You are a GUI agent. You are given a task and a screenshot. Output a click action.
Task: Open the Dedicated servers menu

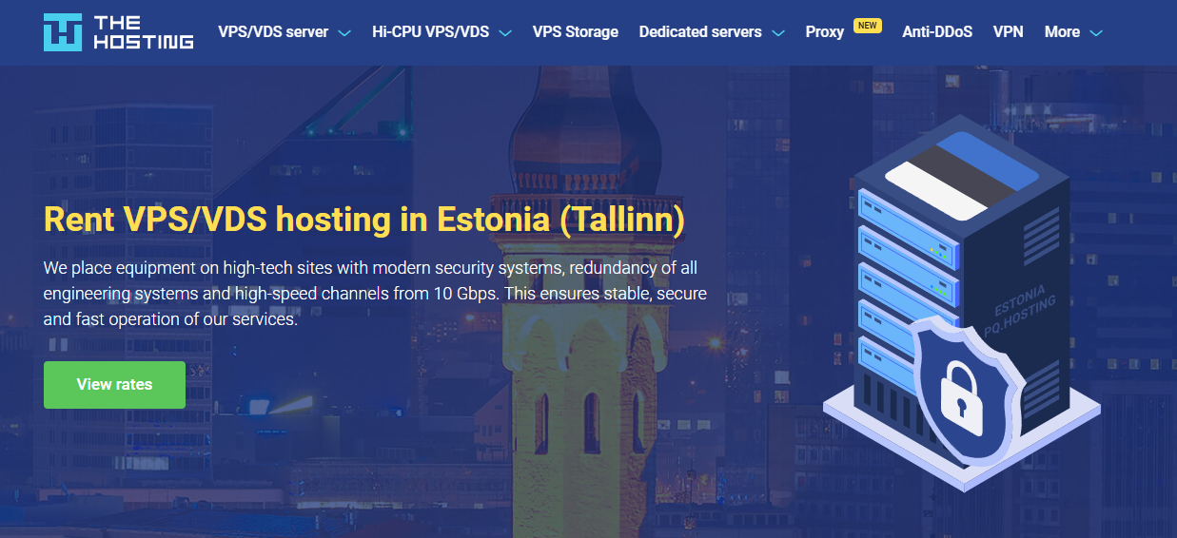coord(700,32)
